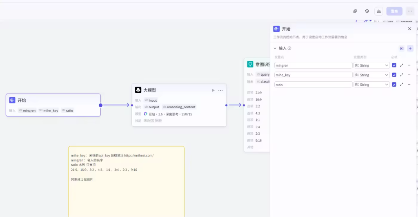Click the duplicate workflow icon in top toolbar
The image size is (418, 217).
(355, 11)
